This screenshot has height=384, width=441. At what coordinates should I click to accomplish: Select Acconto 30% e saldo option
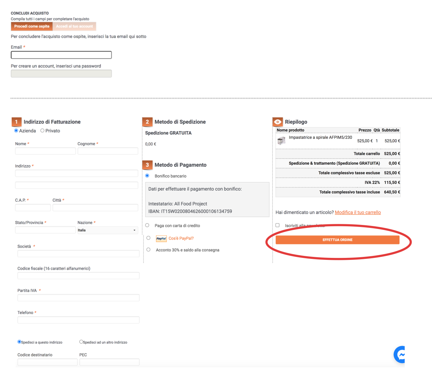pos(149,250)
